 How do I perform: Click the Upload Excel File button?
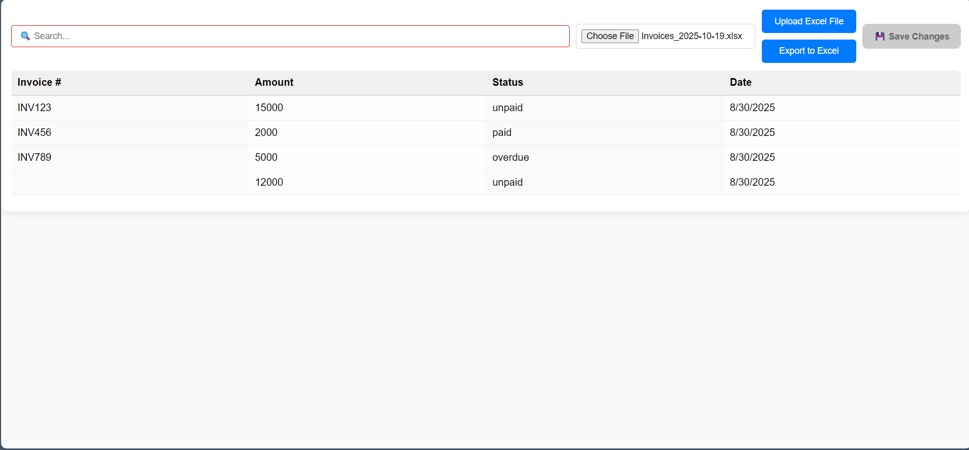(x=809, y=21)
